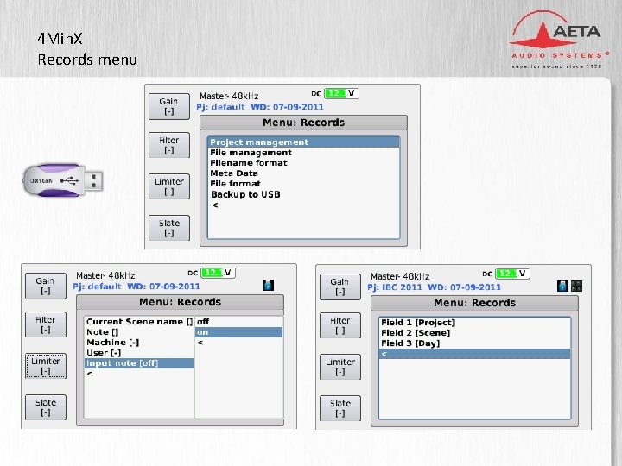
Task: Click the Limiter button in top panel
Action: [x=169, y=186]
